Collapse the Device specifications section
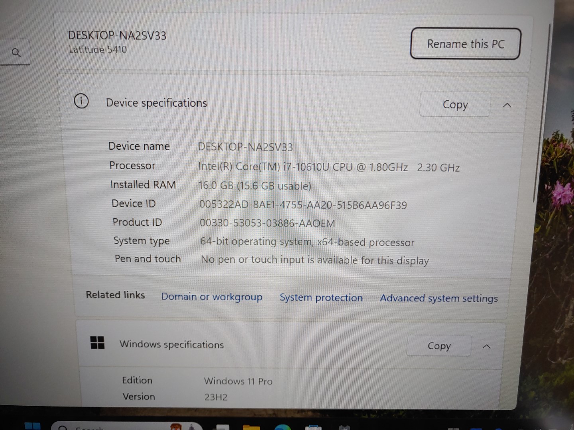Image resolution: width=574 pixels, height=430 pixels. (507, 105)
